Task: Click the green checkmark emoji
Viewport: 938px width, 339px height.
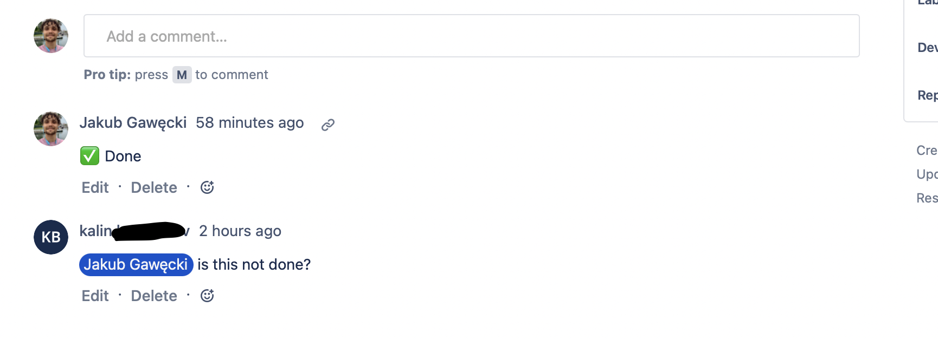Action: (89, 156)
